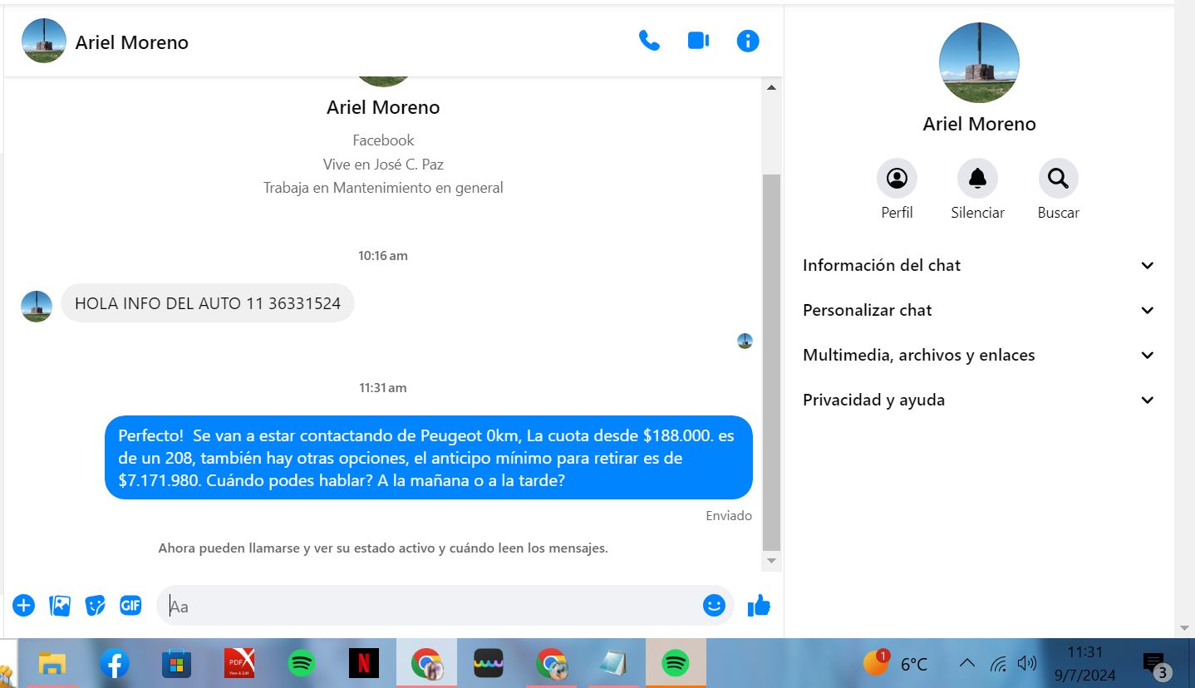Screen dimensions: 1195x688
Task: Search the conversation with Buscar
Action: coord(1058,179)
